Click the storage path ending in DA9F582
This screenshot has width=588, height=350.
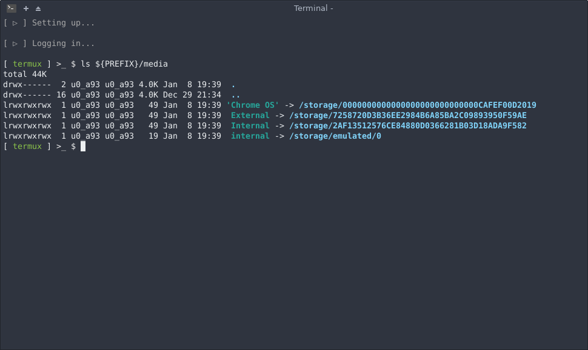pyautogui.click(x=408, y=126)
